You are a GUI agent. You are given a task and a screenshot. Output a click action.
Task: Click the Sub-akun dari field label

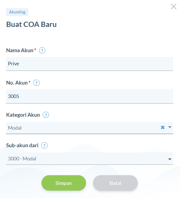pyautogui.click(x=22, y=146)
